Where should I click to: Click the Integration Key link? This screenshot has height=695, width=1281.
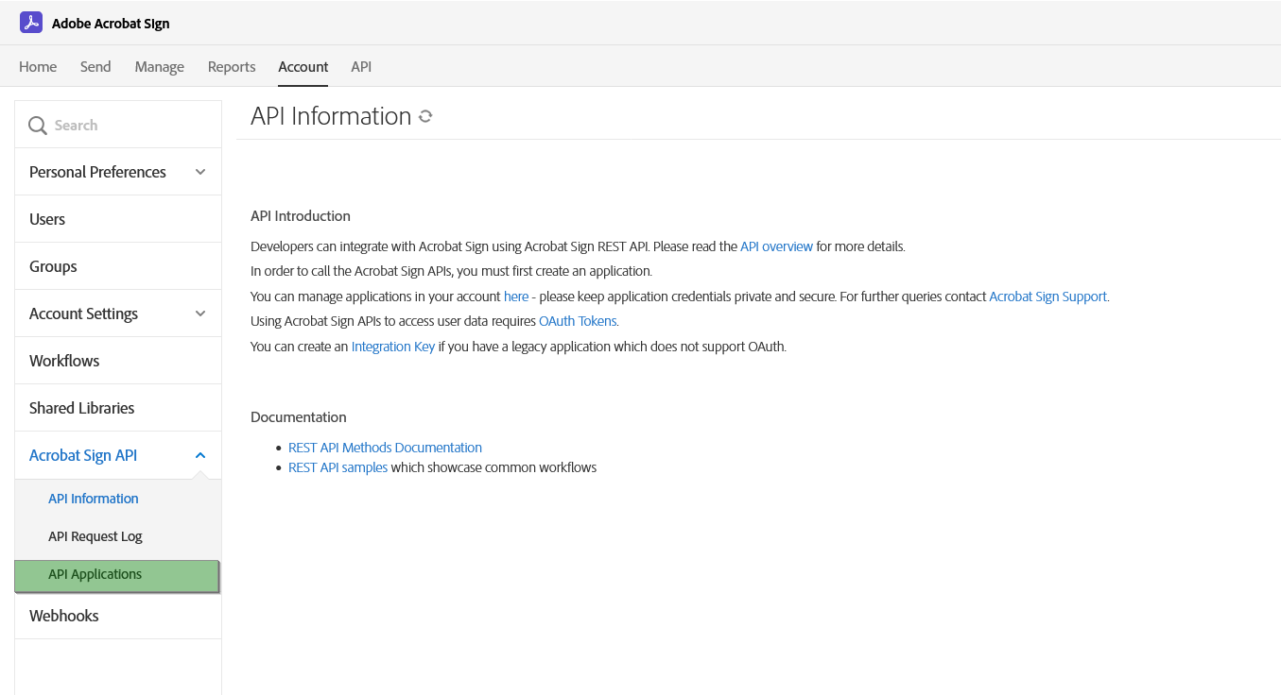point(393,347)
